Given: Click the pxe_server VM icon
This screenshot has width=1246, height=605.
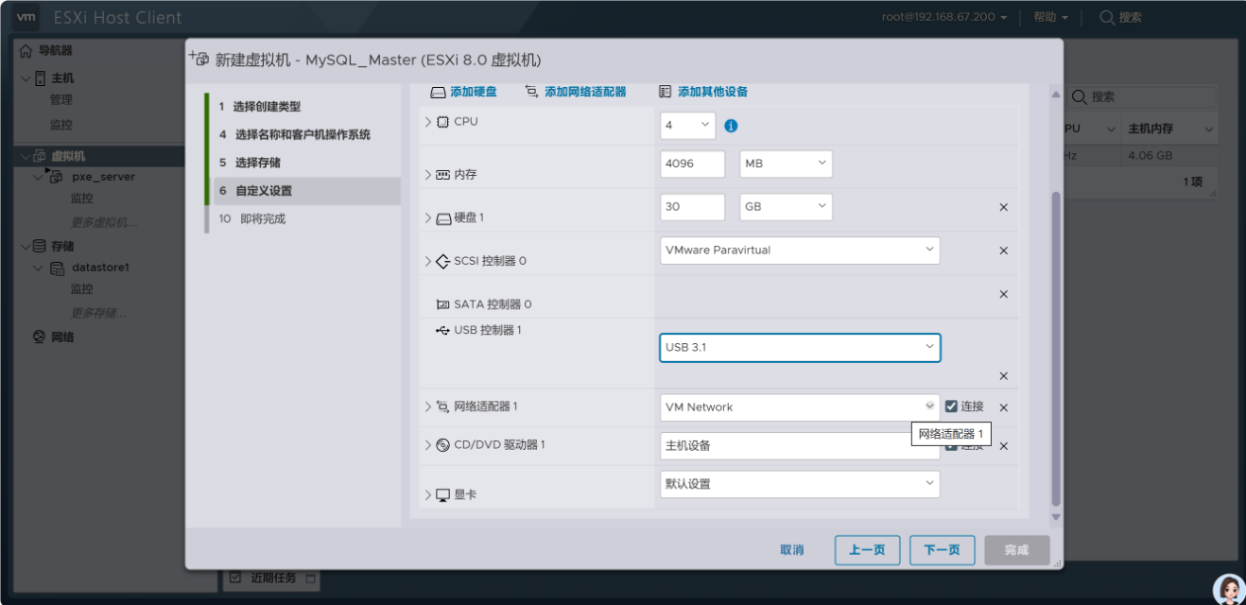Looking at the screenshot, I should 54,176.
